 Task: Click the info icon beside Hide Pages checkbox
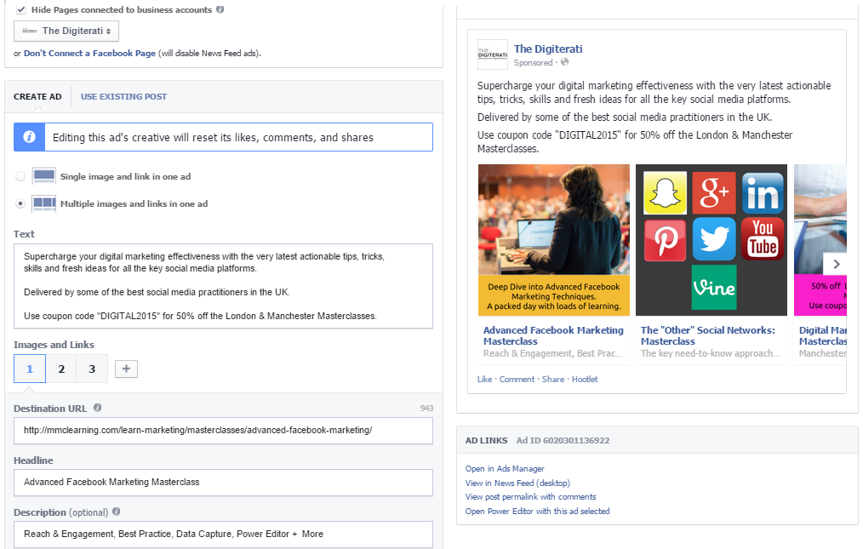(220, 9)
